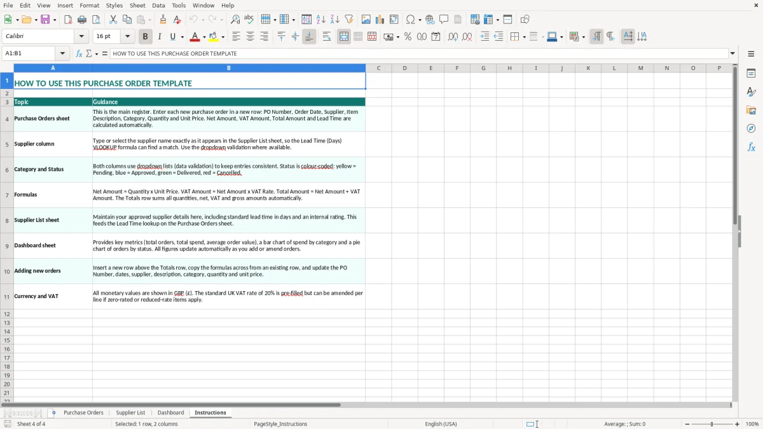Open Function Wizard fx icon
Screen dimensions: 763x429
click(79, 53)
